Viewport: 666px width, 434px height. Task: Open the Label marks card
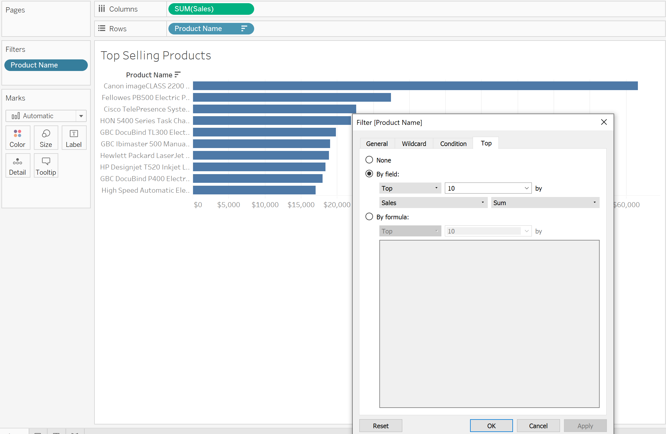click(74, 138)
